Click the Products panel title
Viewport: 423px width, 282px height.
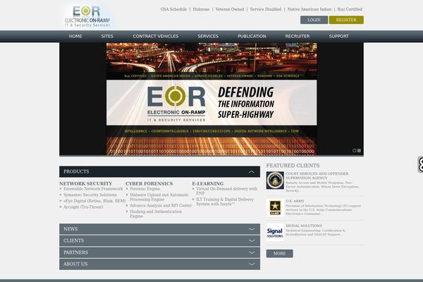coord(76,171)
